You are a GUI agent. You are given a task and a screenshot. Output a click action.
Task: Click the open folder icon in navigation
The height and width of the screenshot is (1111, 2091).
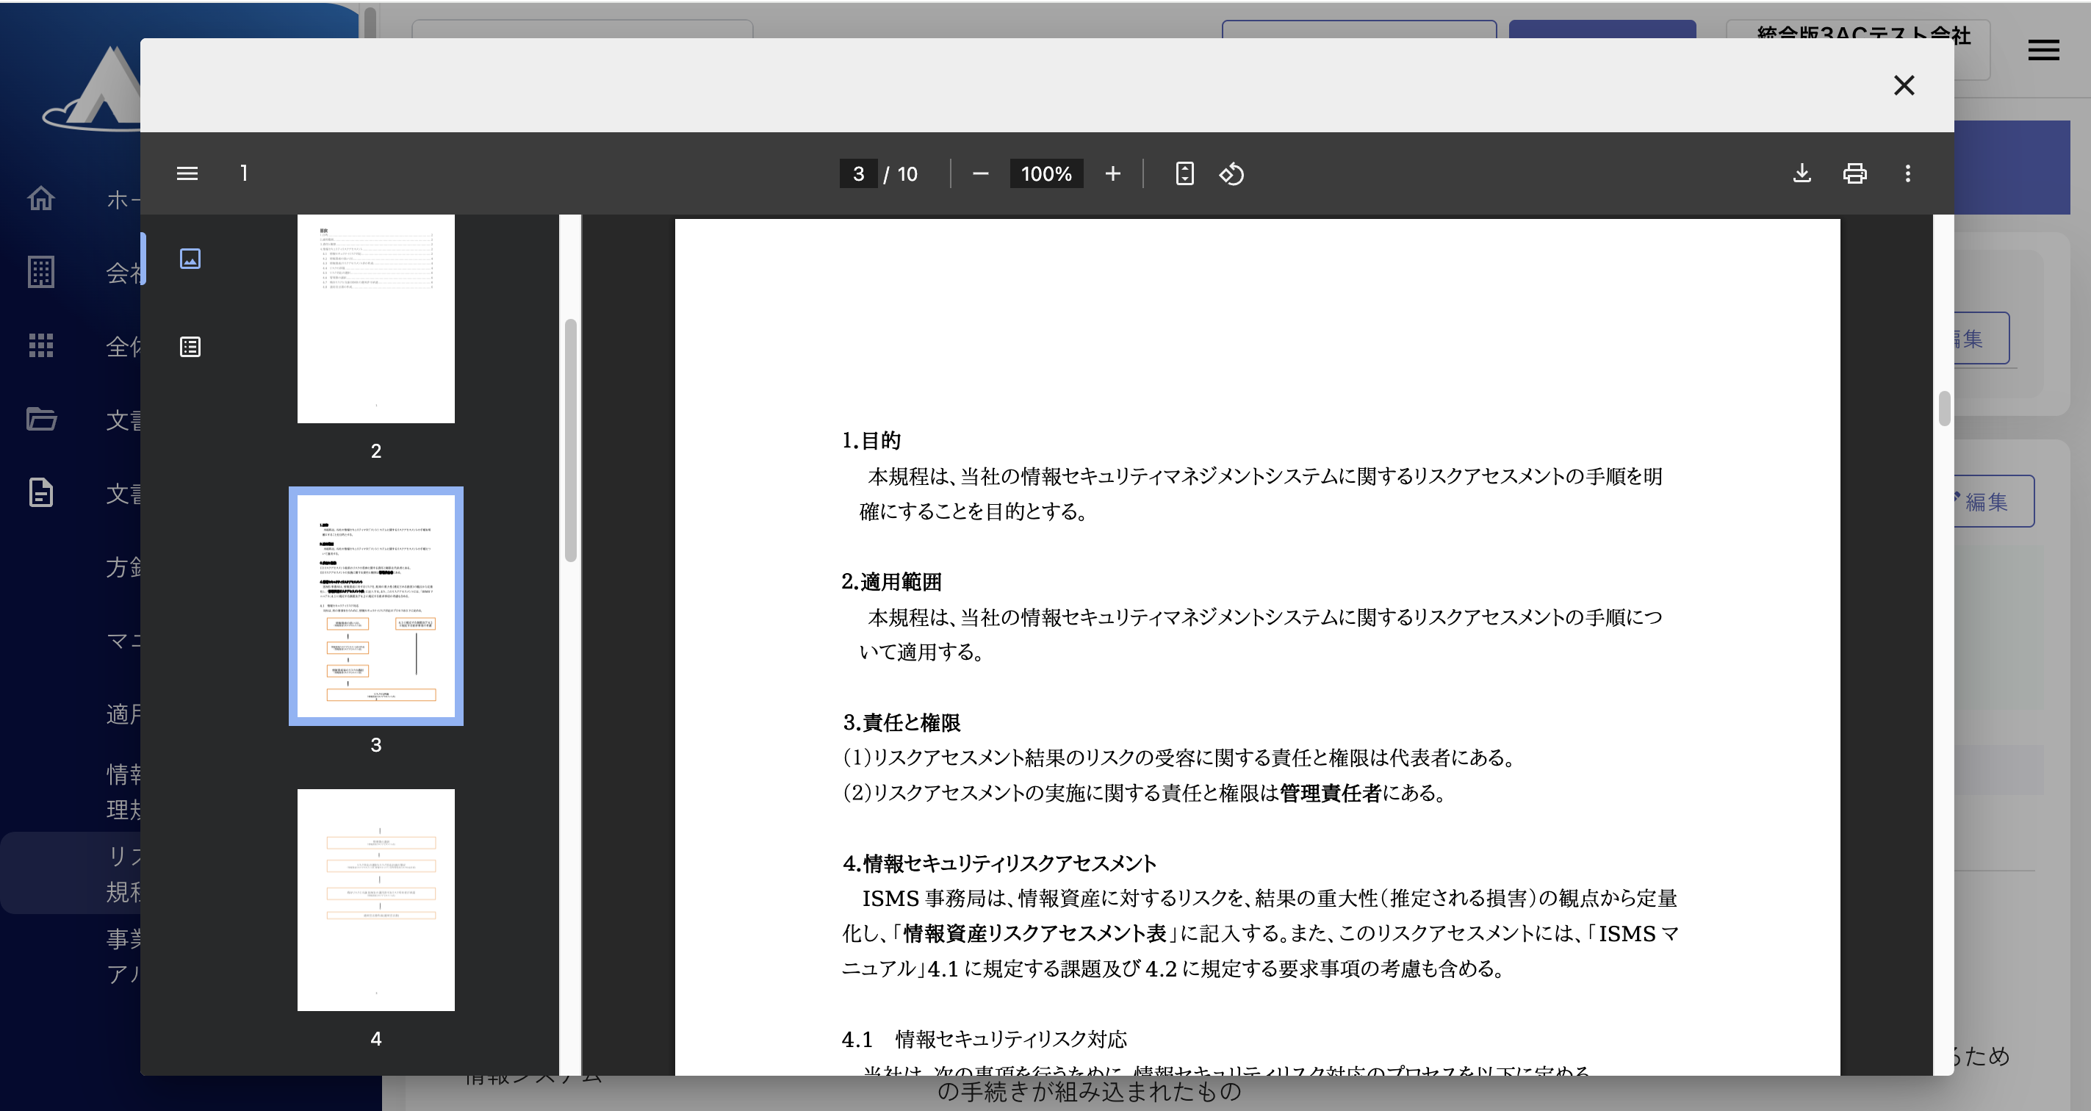click(40, 419)
